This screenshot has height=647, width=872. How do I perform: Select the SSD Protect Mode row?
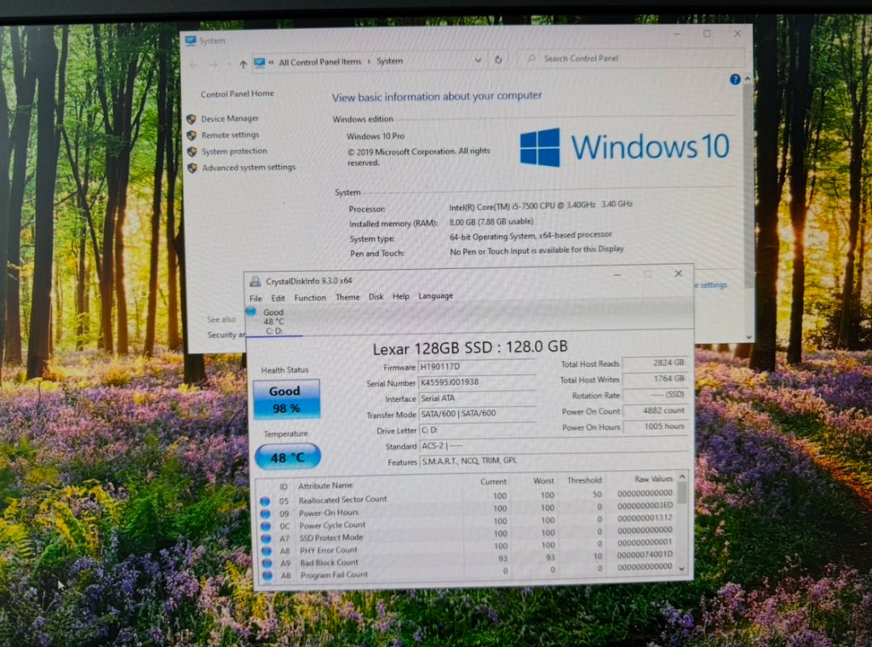468,535
